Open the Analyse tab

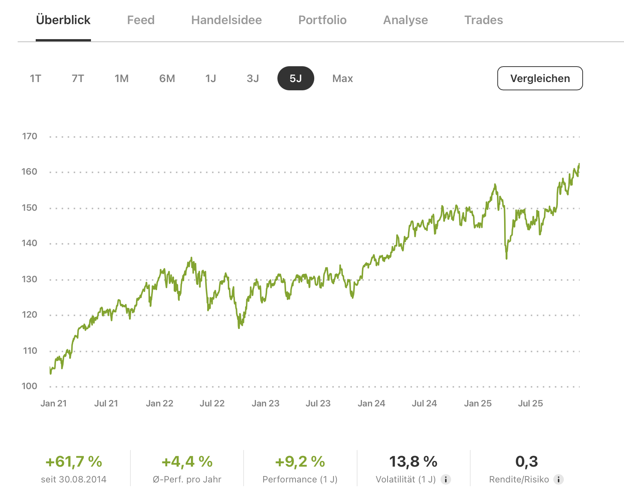(x=405, y=20)
